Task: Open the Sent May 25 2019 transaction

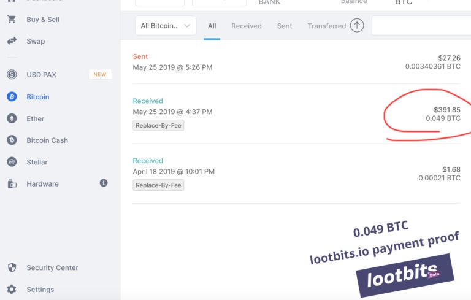Action: [x=296, y=62]
